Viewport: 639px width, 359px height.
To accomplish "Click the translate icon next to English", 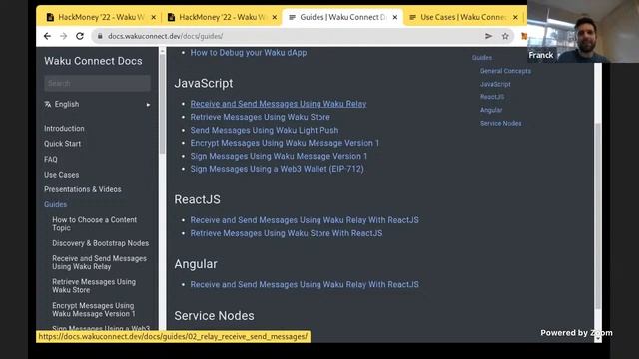I will point(48,104).
